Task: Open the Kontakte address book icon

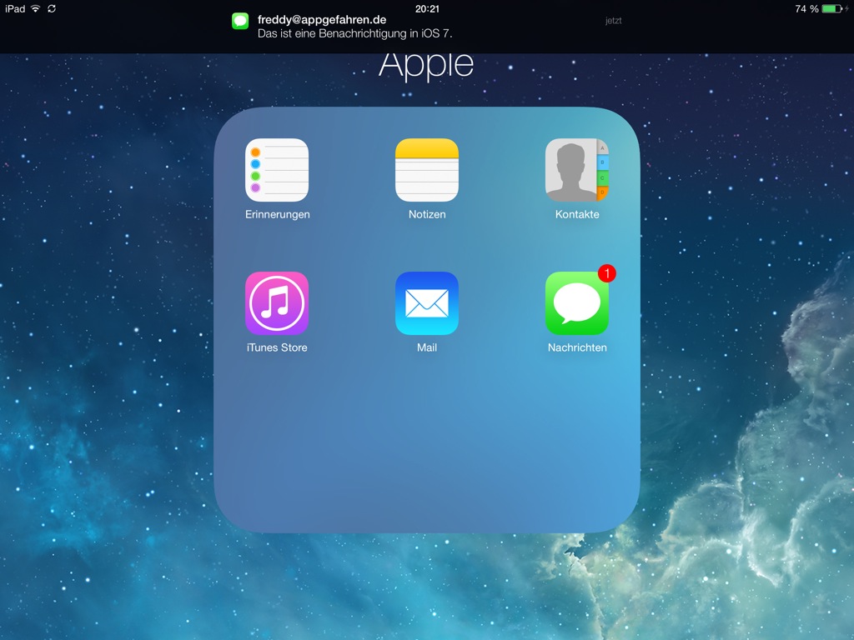Action: coord(577,170)
